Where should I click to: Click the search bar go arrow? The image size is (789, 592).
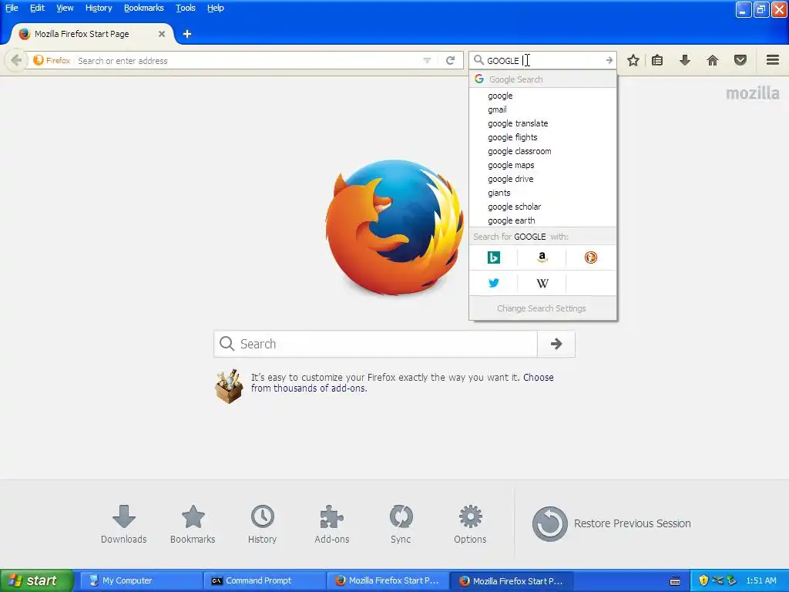click(609, 60)
